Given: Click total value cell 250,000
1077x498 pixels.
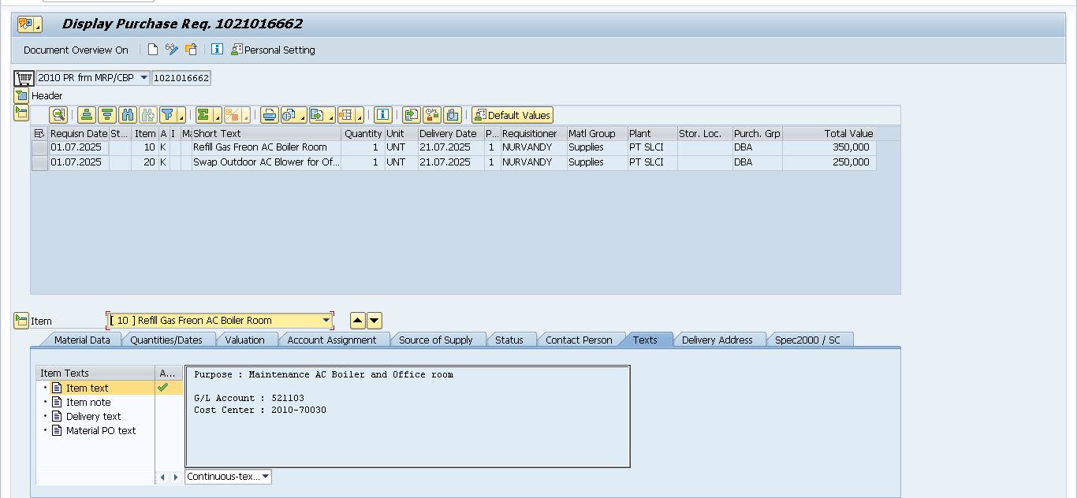Looking at the screenshot, I should (x=829, y=162).
